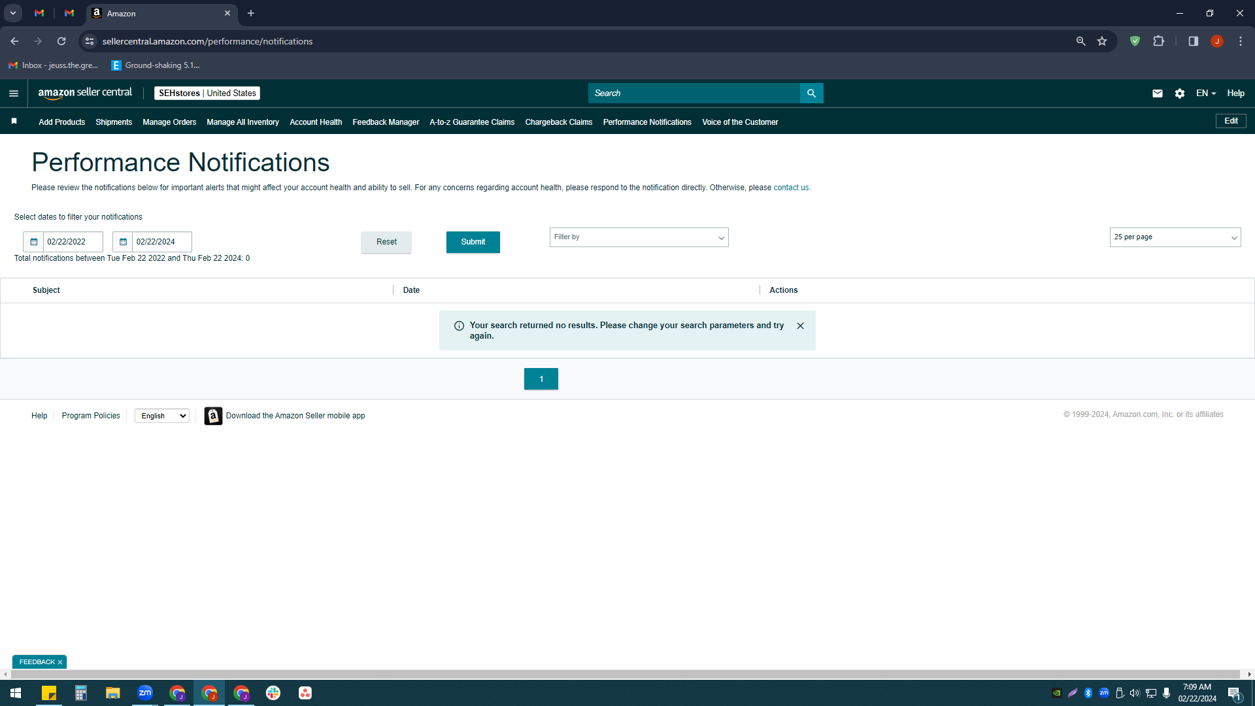Open the Inbox bookmark
The width and height of the screenshot is (1255, 706).
click(54, 65)
